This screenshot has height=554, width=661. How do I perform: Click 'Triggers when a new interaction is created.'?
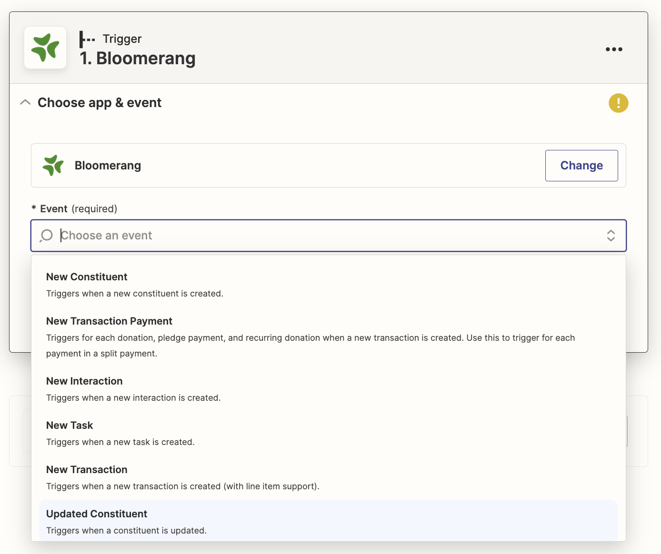[x=133, y=398]
